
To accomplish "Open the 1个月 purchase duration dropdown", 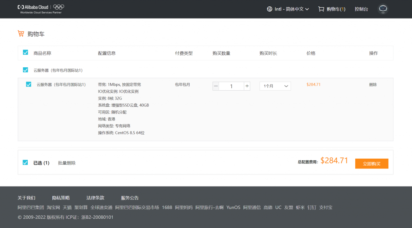I will [275, 86].
